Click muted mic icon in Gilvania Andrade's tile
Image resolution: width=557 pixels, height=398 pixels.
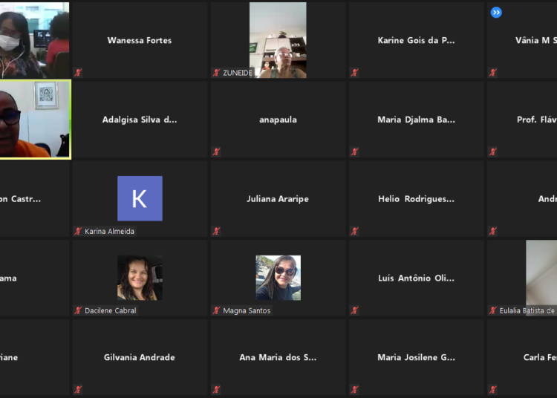pos(78,389)
